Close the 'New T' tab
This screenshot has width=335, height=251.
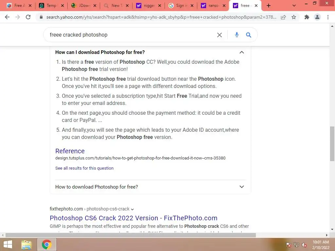127,6
